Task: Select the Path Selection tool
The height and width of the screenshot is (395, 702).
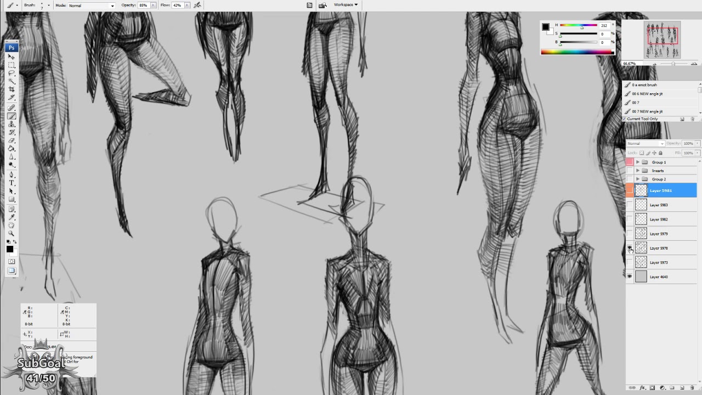Action: coord(11,191)
